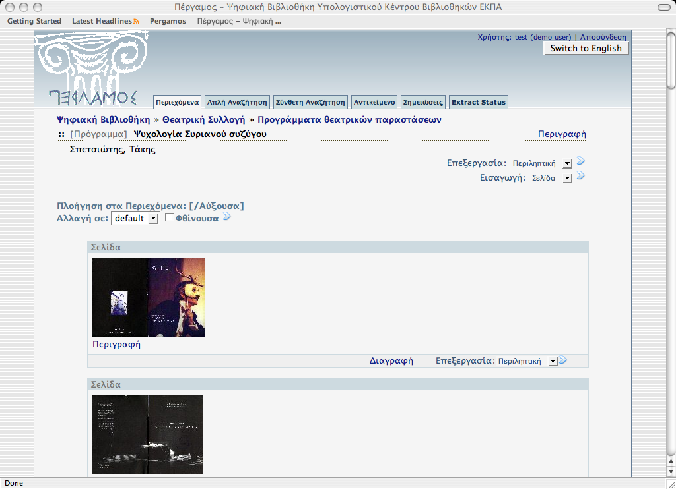Toggle the Φθίνουσα checkbox
Image resolution: width=676 pixels, height=489 pixels.
coord(169,217)
